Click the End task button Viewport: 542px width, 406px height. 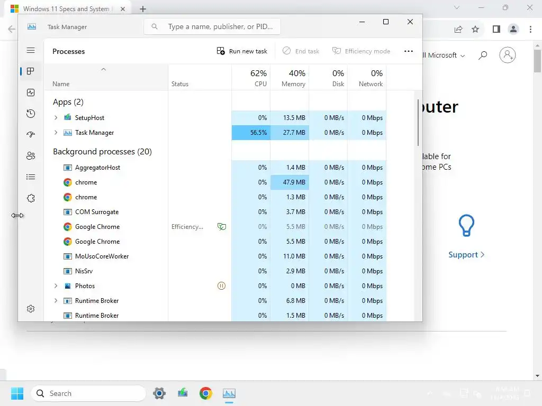(301, 51)
